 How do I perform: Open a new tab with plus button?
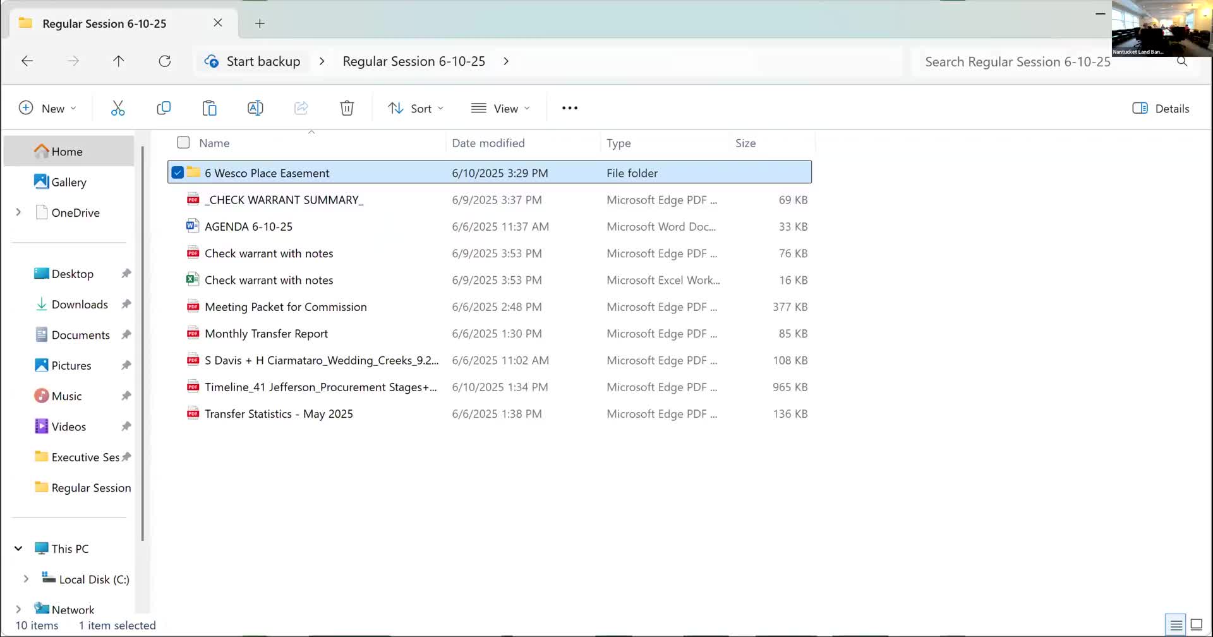[x=260, y=23]
